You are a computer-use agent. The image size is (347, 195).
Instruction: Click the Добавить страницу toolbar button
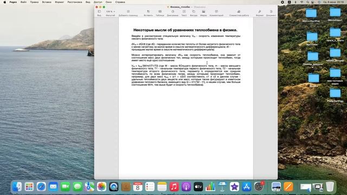(x=128, y=13)
